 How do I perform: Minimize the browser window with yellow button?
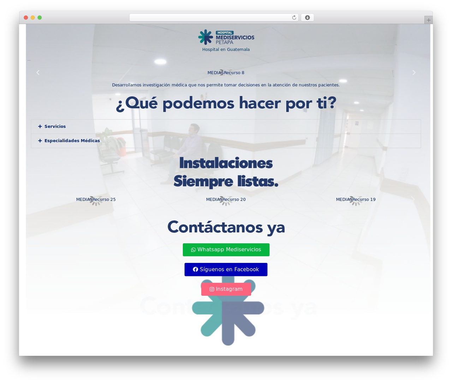coord(33,18)
